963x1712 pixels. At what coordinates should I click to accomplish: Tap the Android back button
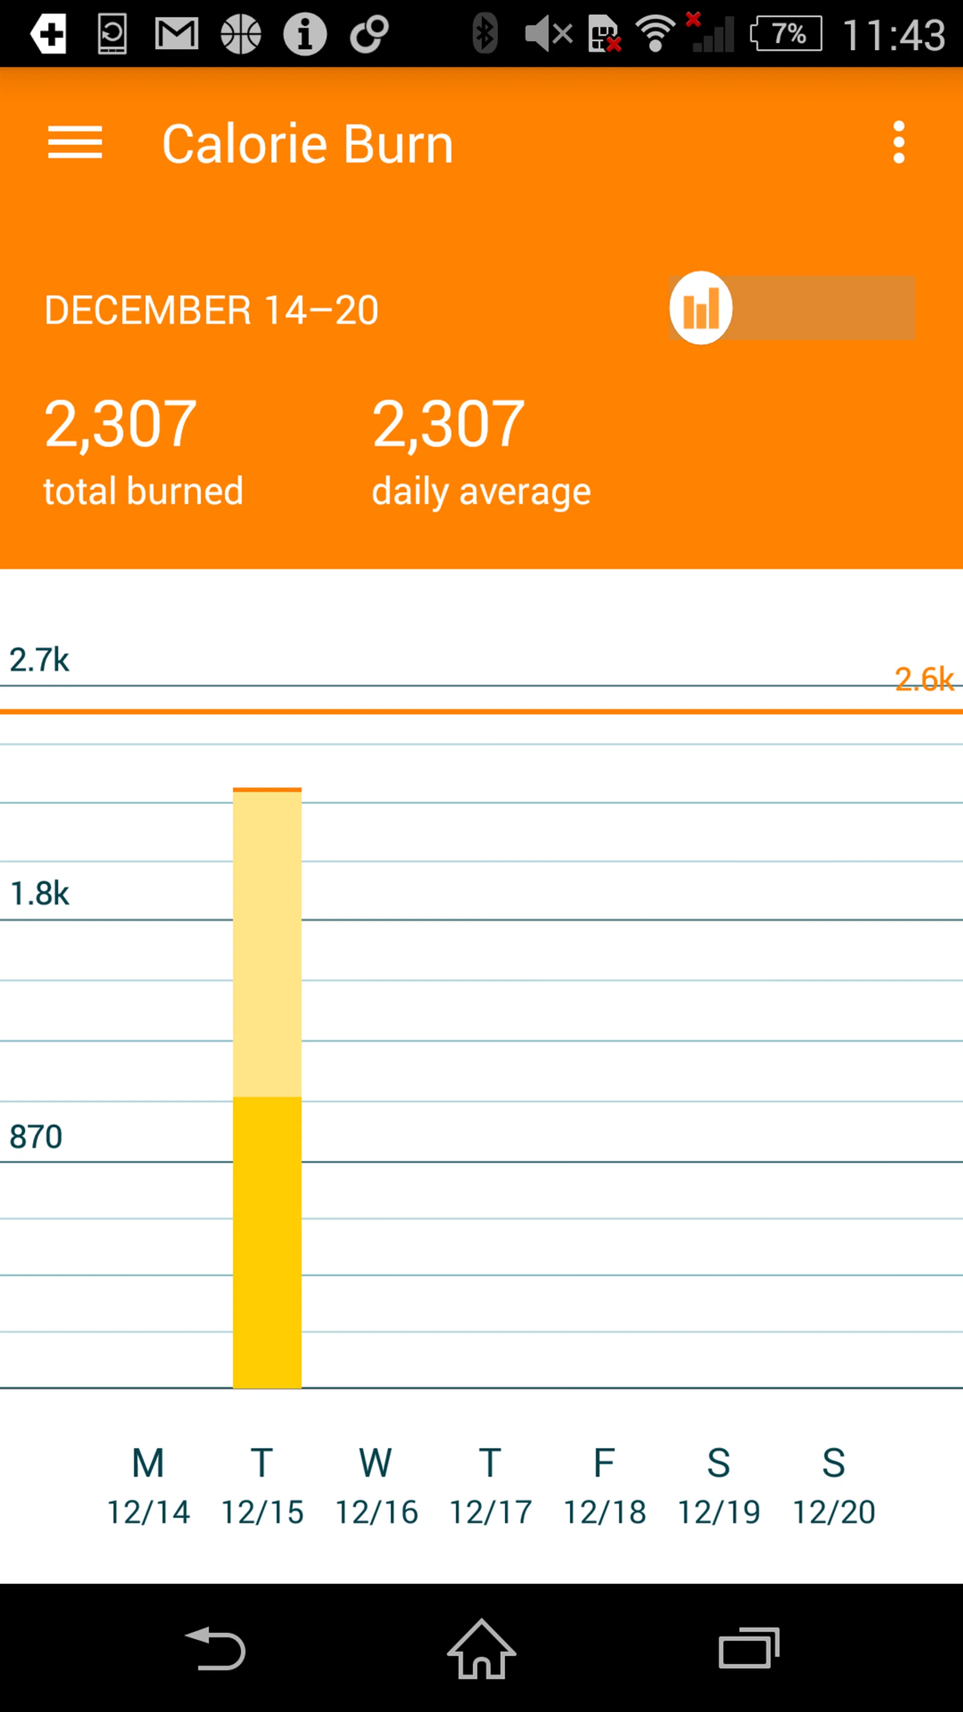point(215,1648)
